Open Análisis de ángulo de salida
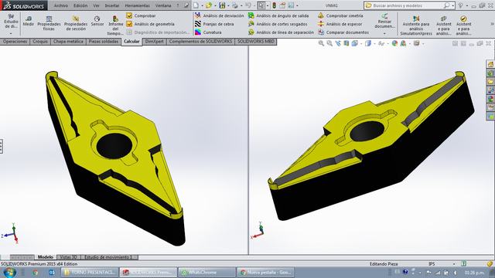Image resolution: width=495 pixels, height=278 pixels. click(278, 15)
